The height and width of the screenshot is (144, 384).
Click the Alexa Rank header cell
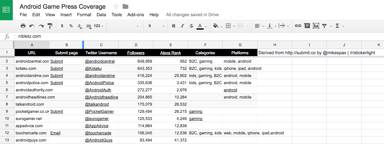[x=171, y=53]
